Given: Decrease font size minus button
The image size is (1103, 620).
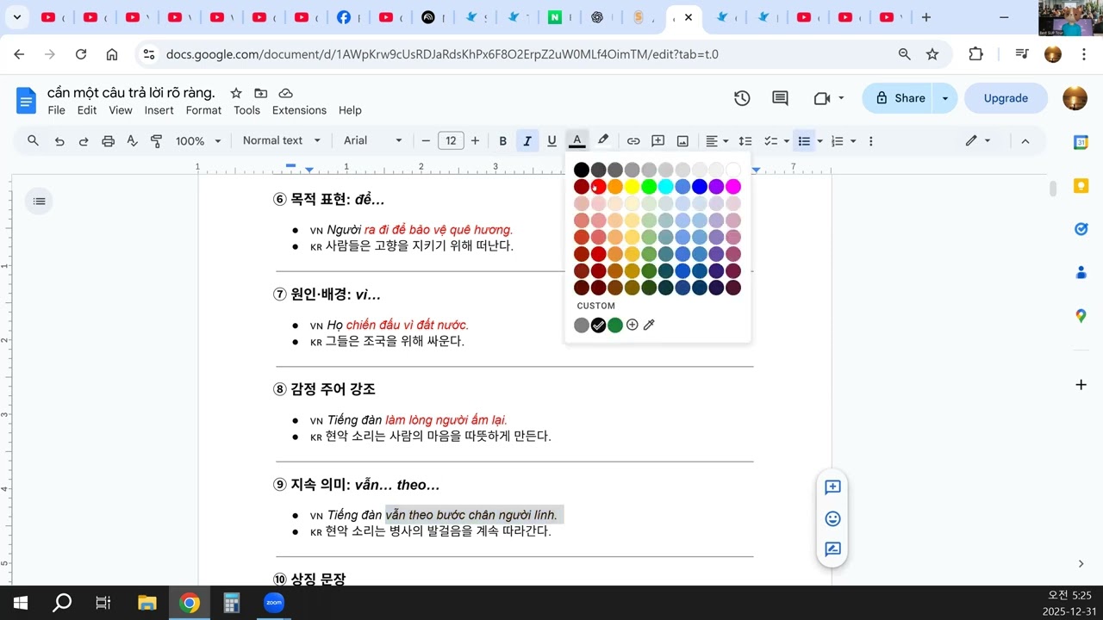Looking at the screenshot, I should (x=426, y=141).
